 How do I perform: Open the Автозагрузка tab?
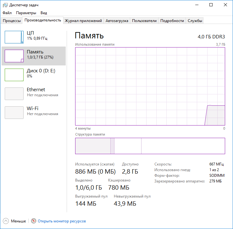click(117, 21)
